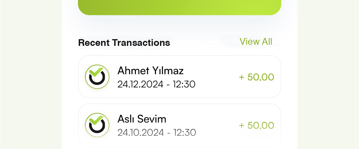Open the View All transactions link
The height and width of the screenshot is (149, 359).
[256, 42]
